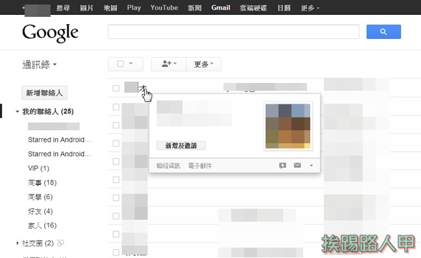Select the 好友 (4) group
Viewport: 421px width, 258px height.
[40, 211]
